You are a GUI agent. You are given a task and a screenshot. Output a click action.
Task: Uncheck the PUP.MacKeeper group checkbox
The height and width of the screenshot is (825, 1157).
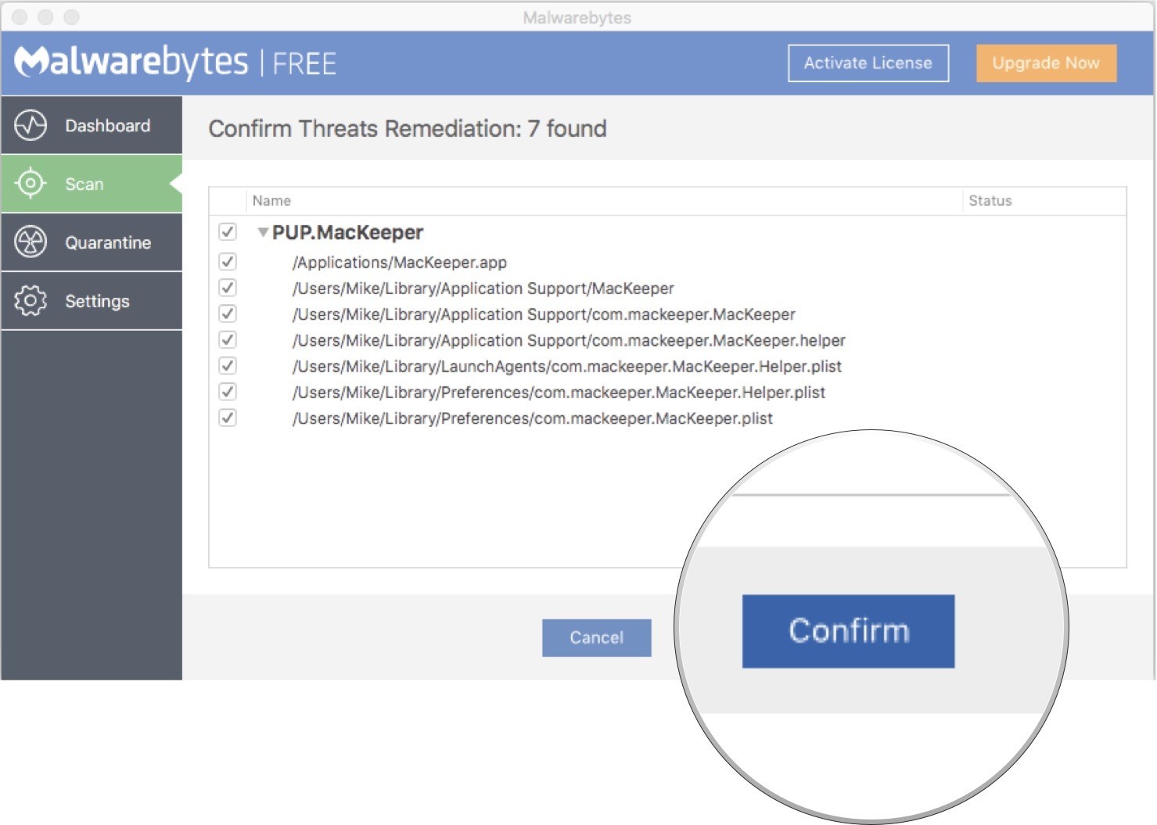[x=228, y=231]
